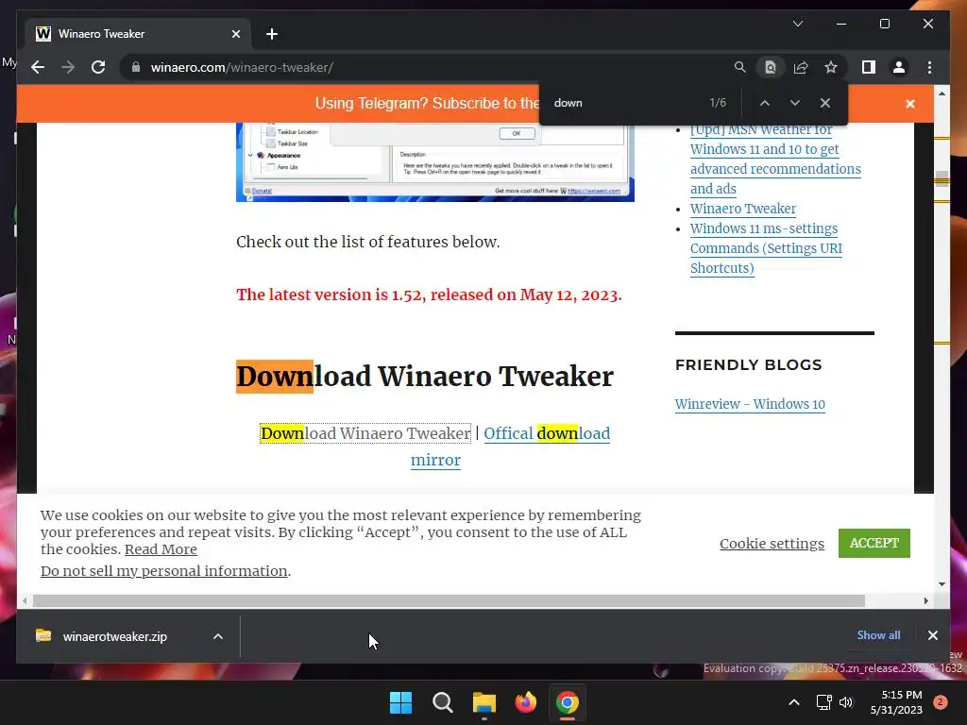Click the horizontal scrollbar thumb
The height and width of the screenshot is (725, 967).
coord(449,601)
